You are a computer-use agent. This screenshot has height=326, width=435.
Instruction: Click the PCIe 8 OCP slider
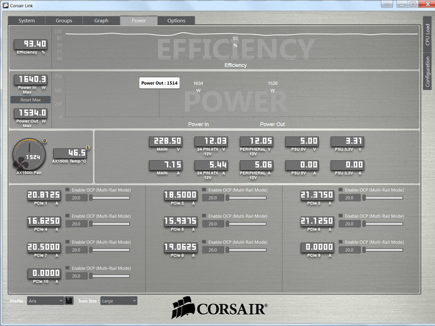(x=246, y=250)
